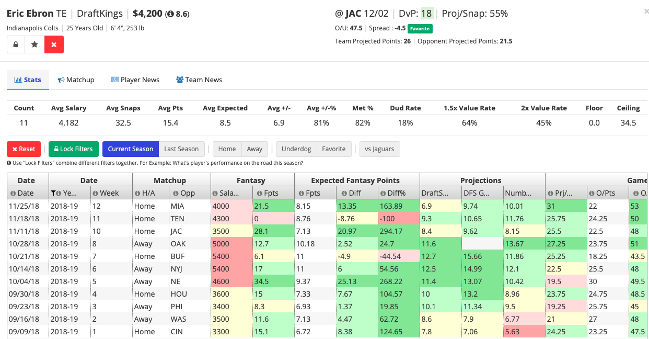Filter games to Home only
649x339 pixels.
click(227, 149)
